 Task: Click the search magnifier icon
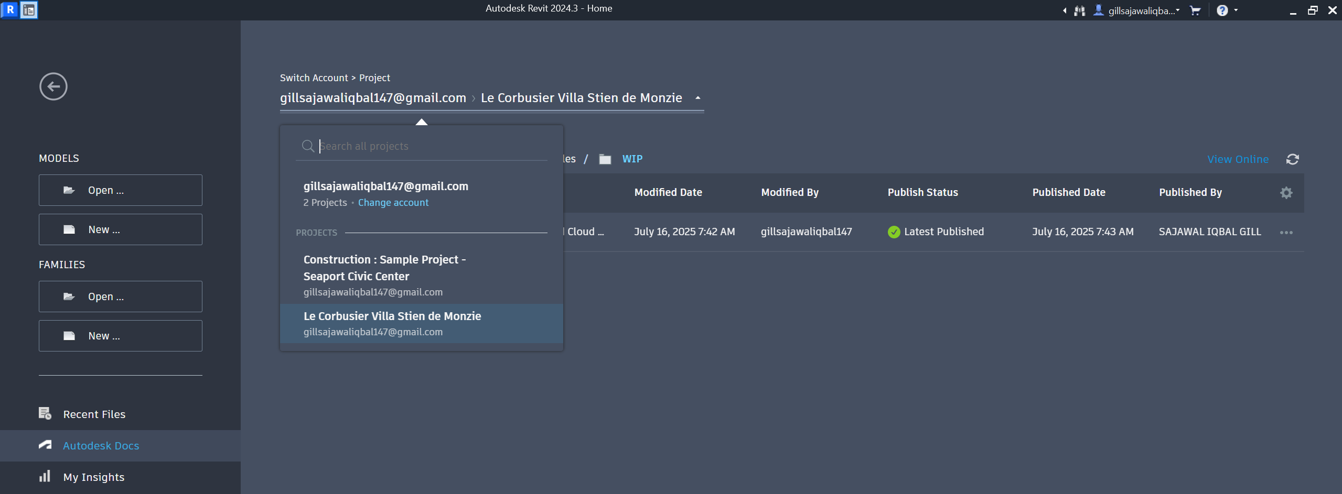pyautogui.click(x=308, y=146)
